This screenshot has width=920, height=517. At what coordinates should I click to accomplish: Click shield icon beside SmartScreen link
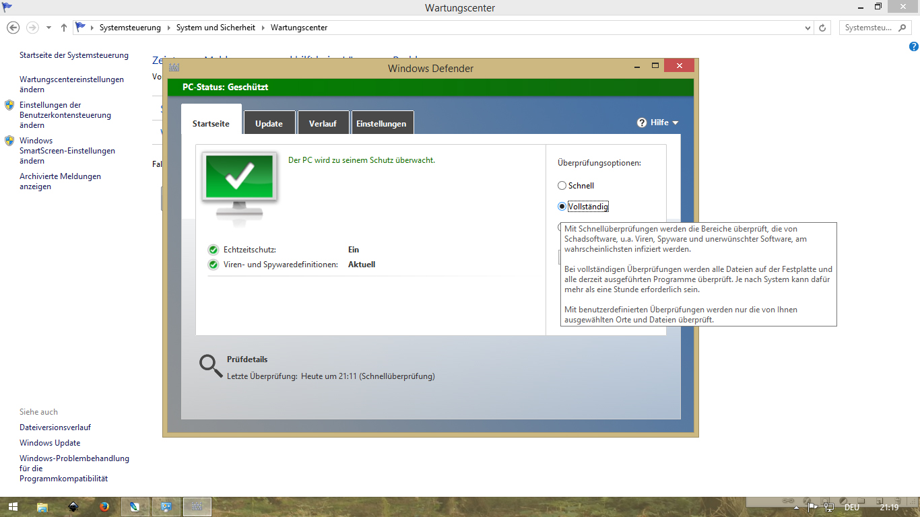click(9, 141)
